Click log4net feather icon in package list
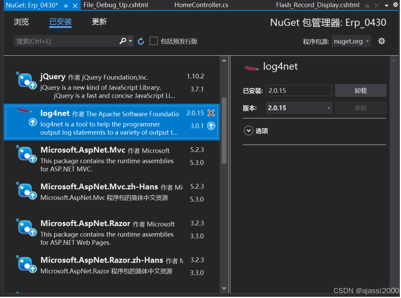Viewport: 401px width, 298px height. [x=24, y=111]
